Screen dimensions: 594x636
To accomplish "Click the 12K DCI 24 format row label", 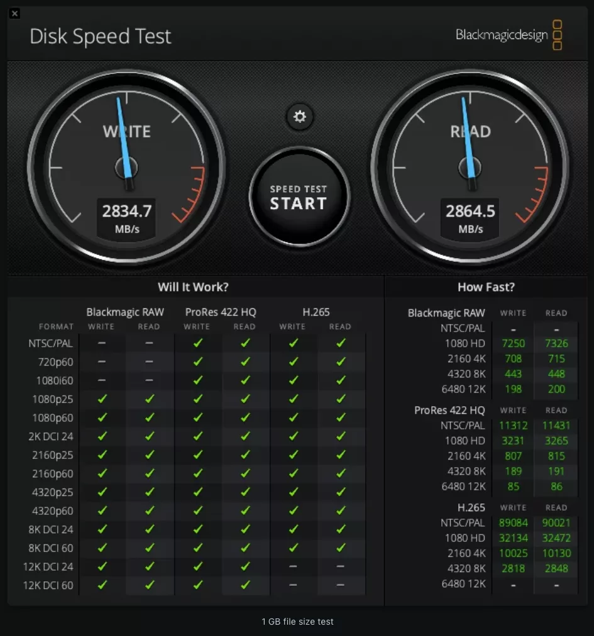I will pyautogui.click(x=48, y=567).
